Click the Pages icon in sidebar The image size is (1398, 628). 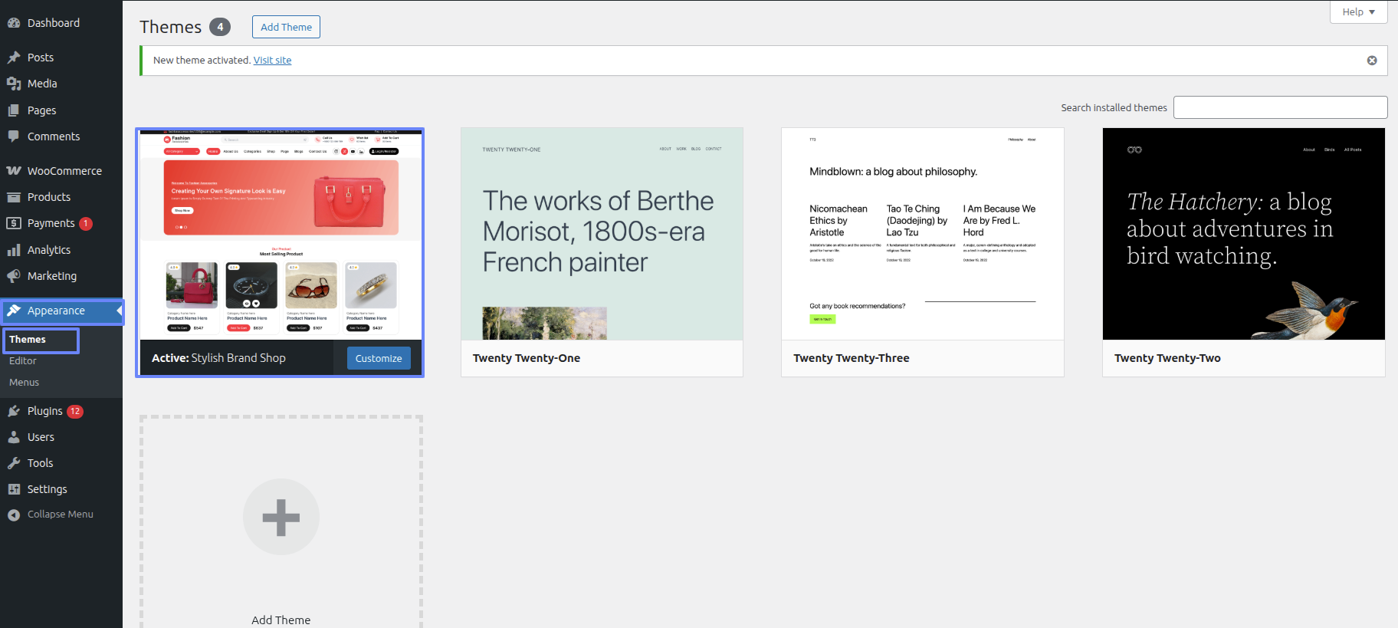click(x=14, y=110)
